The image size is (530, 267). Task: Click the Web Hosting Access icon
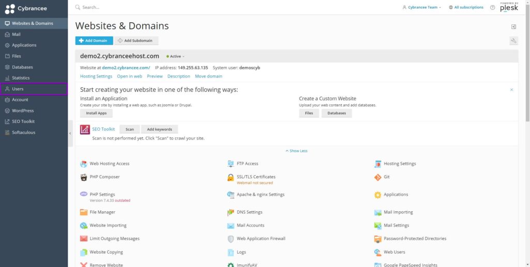[x=83, y=164]
